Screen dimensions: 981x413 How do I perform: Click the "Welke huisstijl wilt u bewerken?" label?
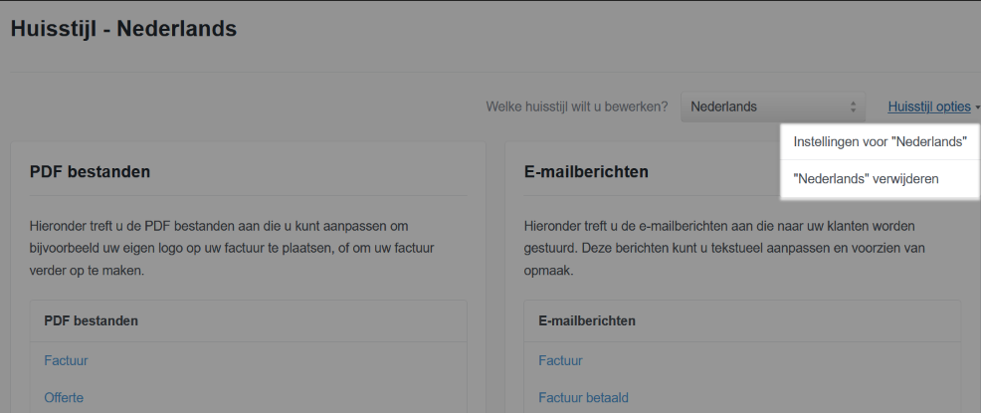click(576, 106)
